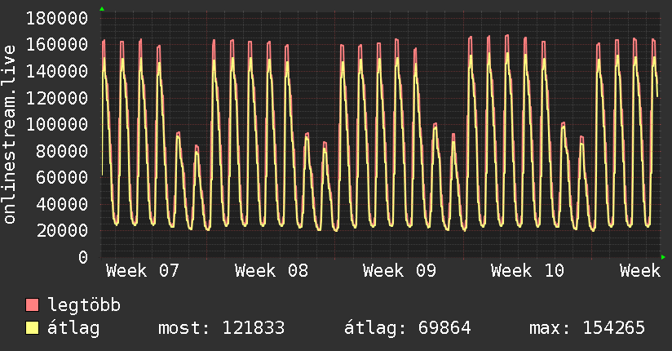The width and height of the screenshot is (672, 351).
Task: Pick the Week 10 axis label
Action: coord(528,271)
